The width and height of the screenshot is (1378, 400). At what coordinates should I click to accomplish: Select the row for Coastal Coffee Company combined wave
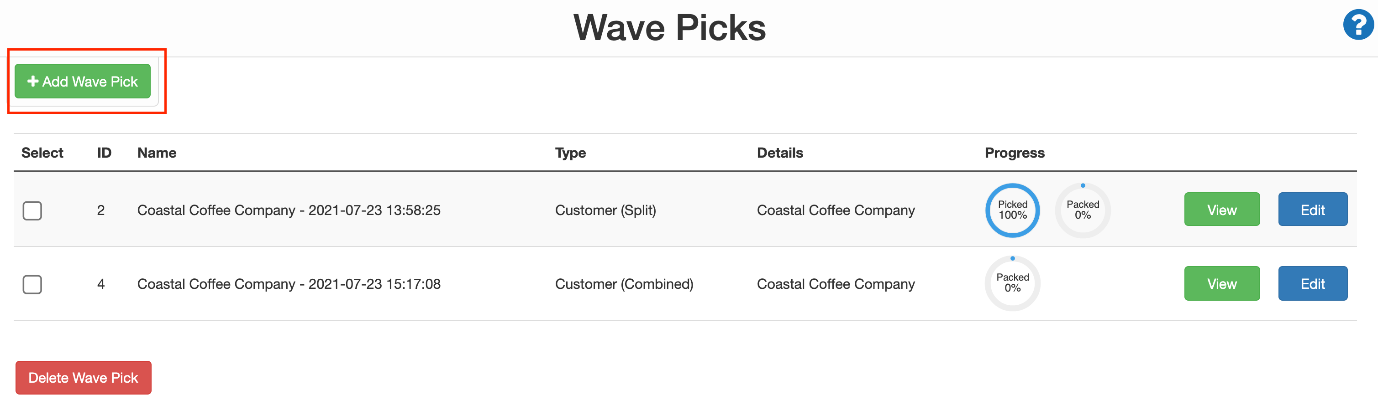click(x=32, y=285)
